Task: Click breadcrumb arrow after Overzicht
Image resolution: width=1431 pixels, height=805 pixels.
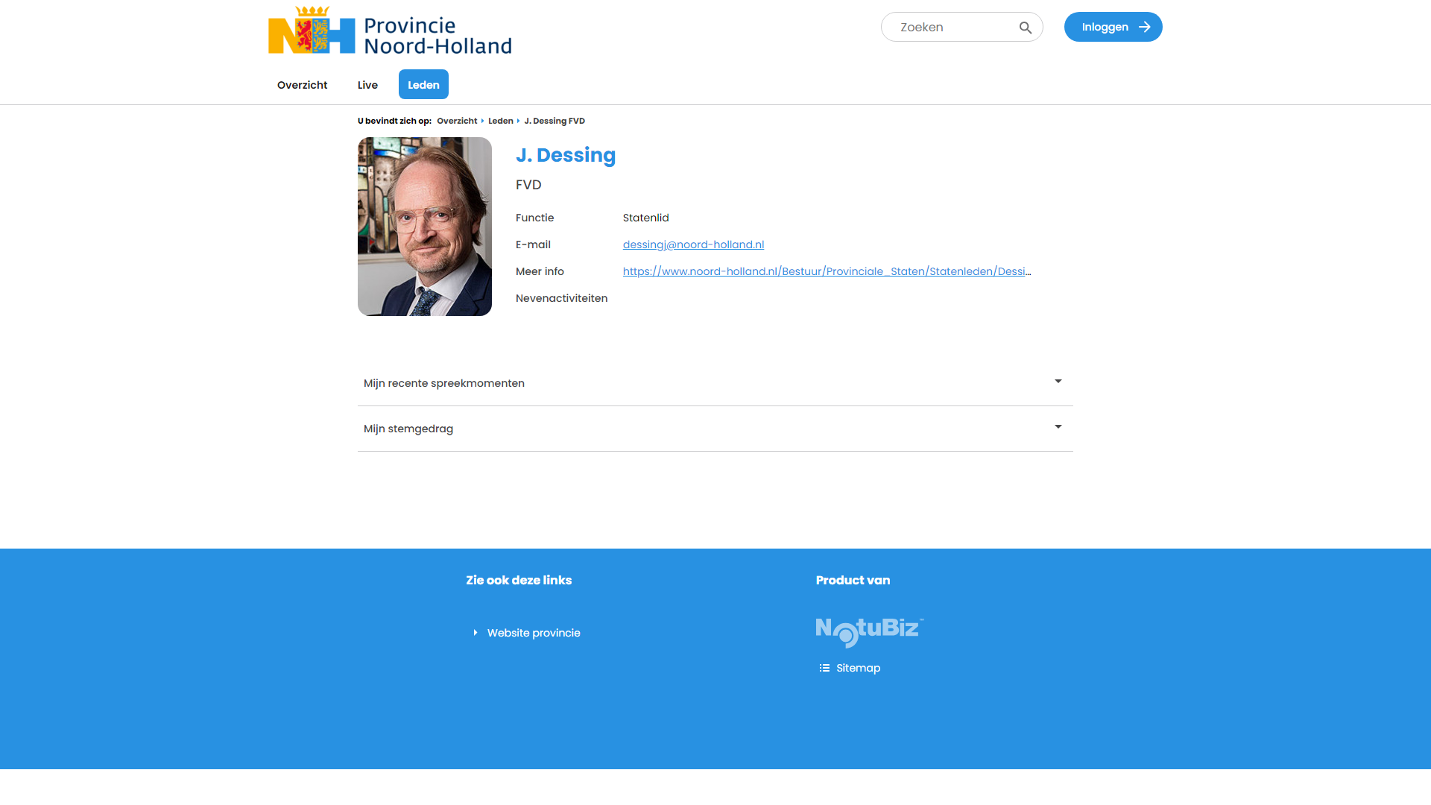Action: tap(482, 121)
